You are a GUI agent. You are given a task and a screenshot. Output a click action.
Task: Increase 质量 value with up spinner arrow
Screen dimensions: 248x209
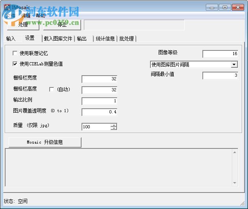pyautogui.click(x=114, y=125)
